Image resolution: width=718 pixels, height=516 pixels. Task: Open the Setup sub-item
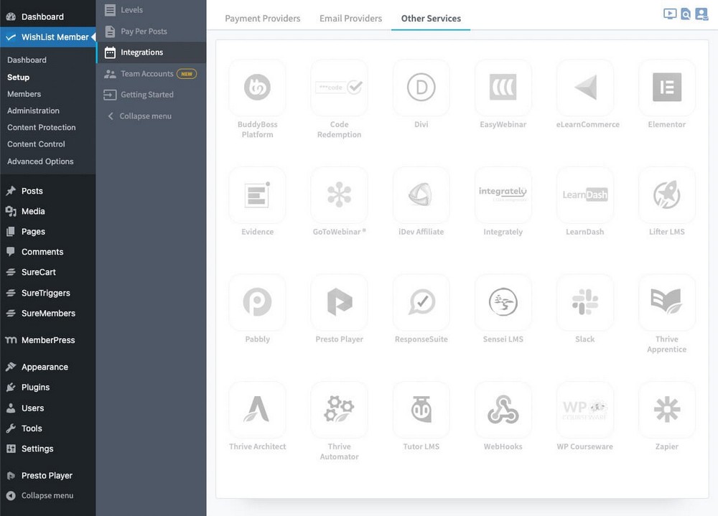tap(19, 78)
